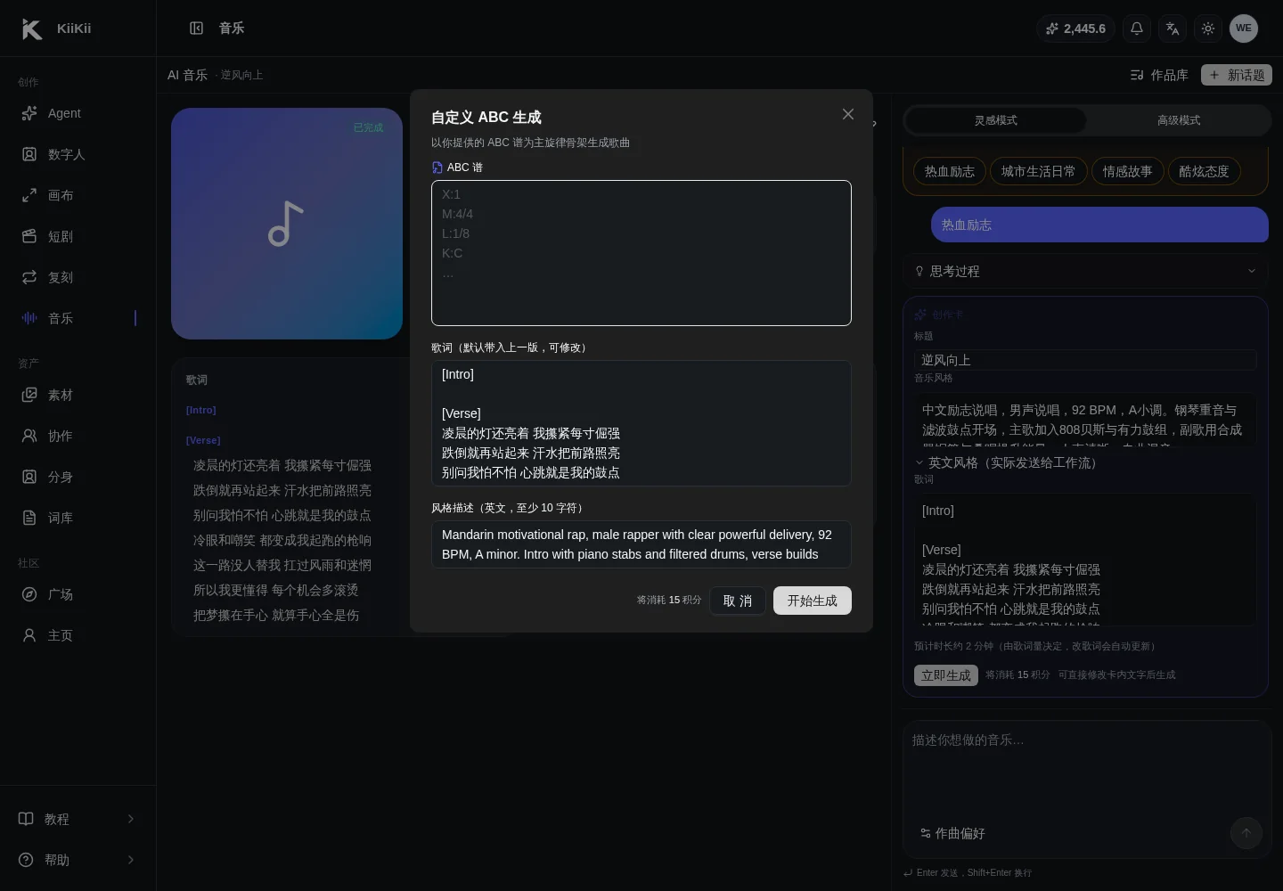Image resolution: width=1283 pixels, height=891 pixels.
Task: Open the notifications bell
Action: pyautogui.click(x=1137, y=29)
